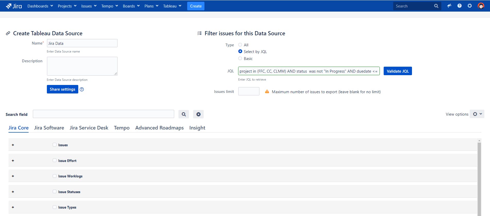Click the Jira logo in header

14,6
